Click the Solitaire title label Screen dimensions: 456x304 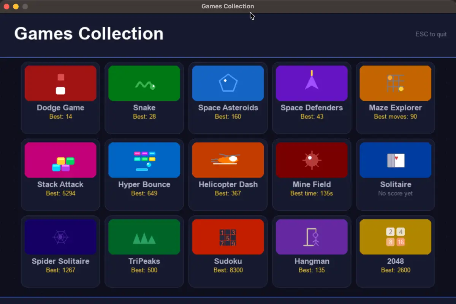[x=396, y=184]
